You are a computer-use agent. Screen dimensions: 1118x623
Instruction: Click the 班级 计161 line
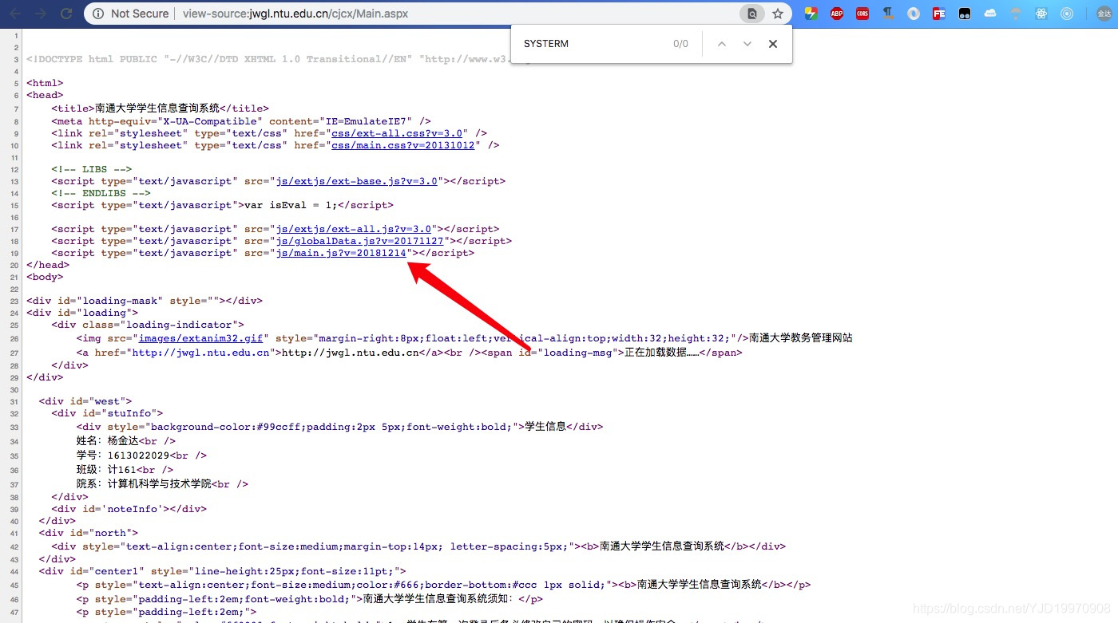coord(125,469)
